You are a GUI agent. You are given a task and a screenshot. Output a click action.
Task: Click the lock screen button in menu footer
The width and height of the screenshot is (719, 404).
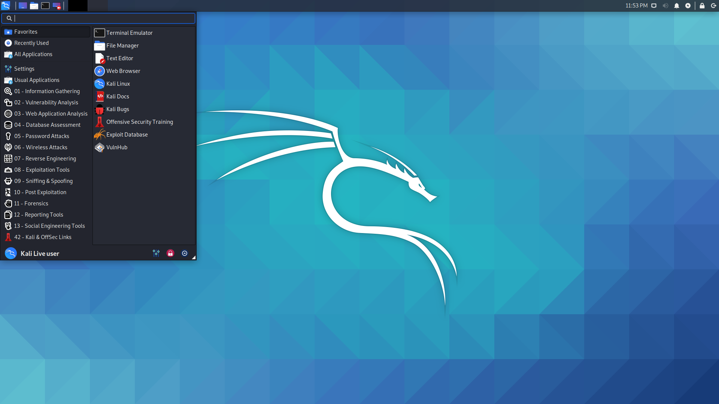pos(170,253)
